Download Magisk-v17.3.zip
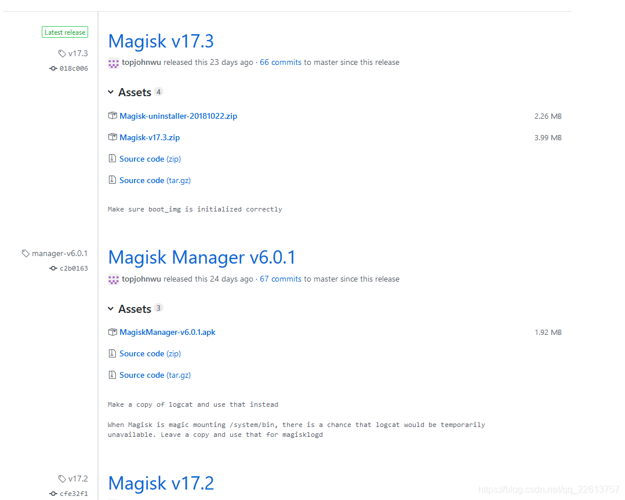This screenshot has width=625, height=500. coord(150,137)
